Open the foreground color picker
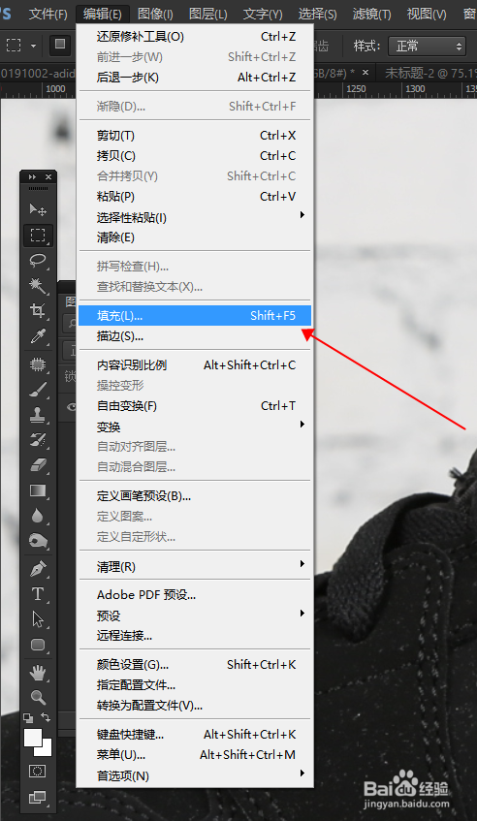This screenshot has height=821, width=477. coord(32,737)
